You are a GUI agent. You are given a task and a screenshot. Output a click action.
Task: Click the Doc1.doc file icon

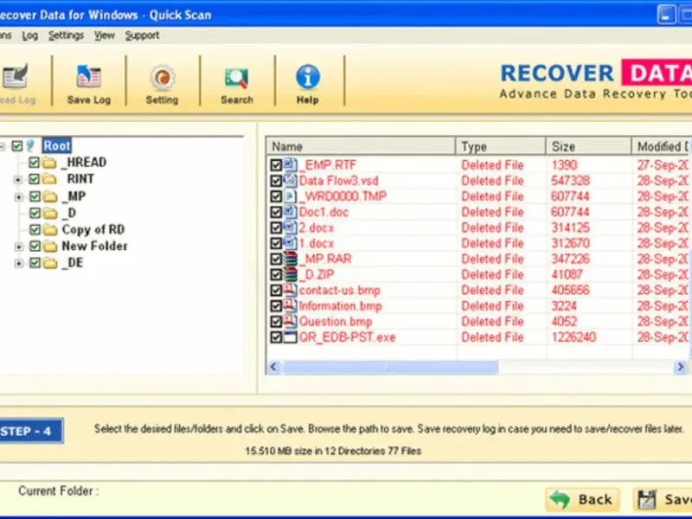[x=290, y=212]
